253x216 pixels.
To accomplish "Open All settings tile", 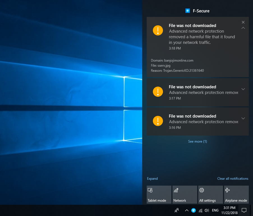I will (210, 195).
